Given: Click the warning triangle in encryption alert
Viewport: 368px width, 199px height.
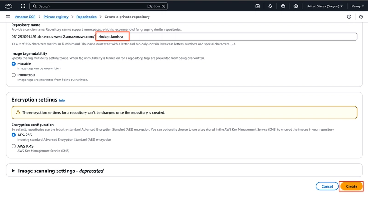Looking at the screenshot, I should pos(18,112).
